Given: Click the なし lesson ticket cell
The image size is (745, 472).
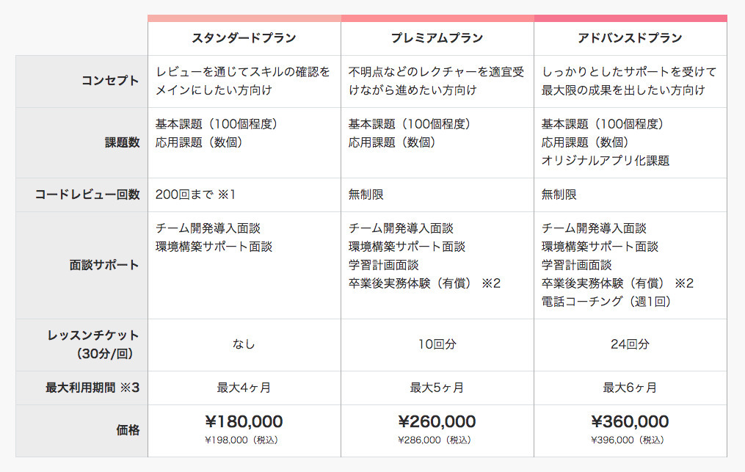Looking at the screenshot, I should [244, 344].
